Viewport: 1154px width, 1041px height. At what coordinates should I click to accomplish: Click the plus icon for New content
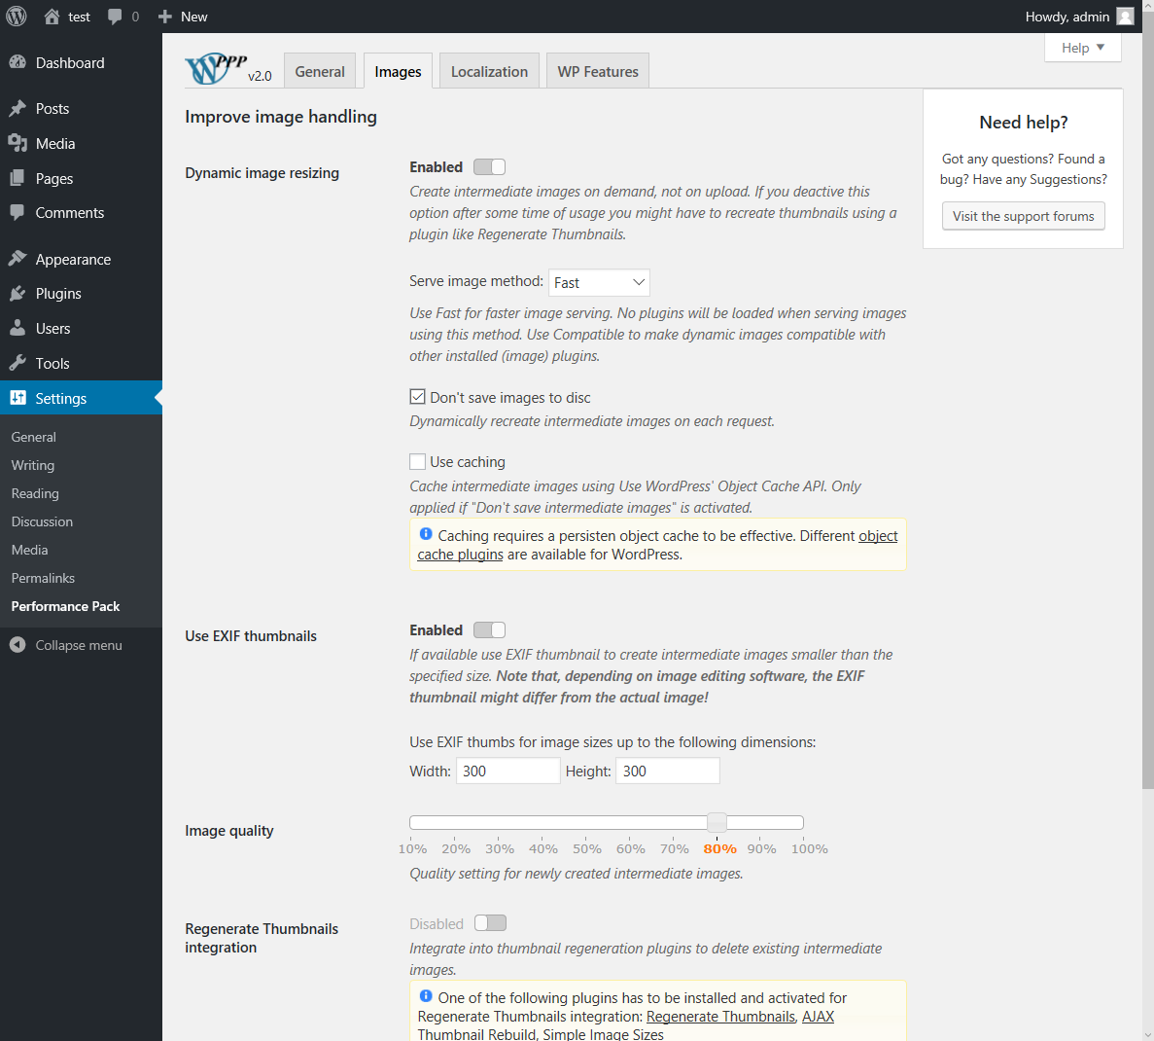click(165, 17)
